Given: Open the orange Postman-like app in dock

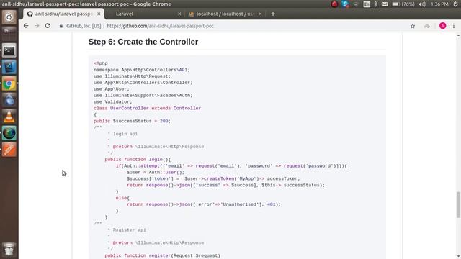Looking at the screenshot, I should click(x=9, y=150).
